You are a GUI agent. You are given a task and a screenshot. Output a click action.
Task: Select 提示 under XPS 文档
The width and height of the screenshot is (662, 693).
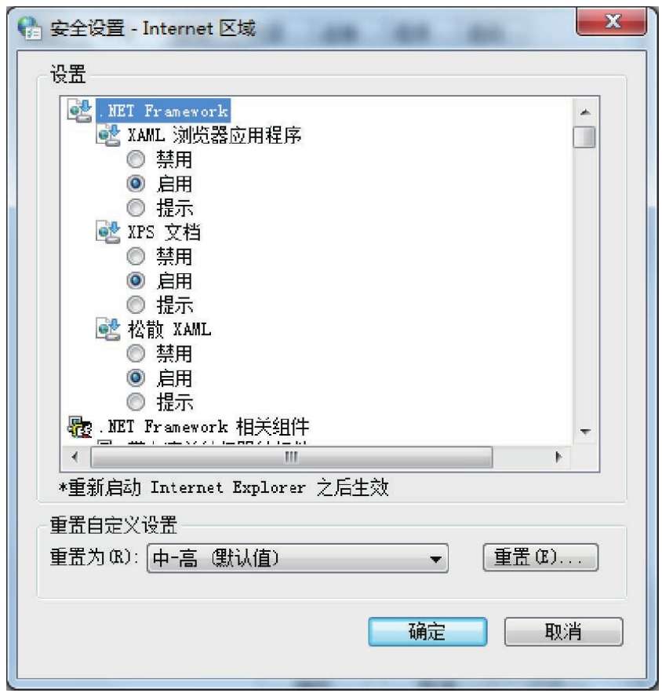point(136,305)
